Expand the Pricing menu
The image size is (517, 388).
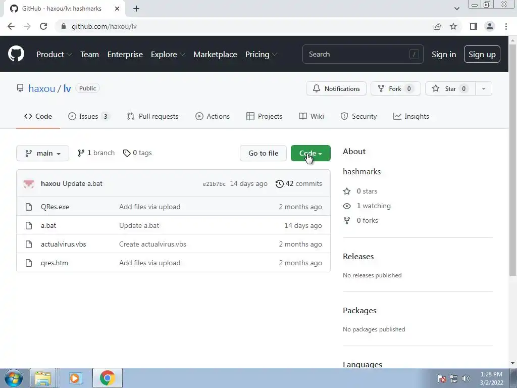click(261, 54)
